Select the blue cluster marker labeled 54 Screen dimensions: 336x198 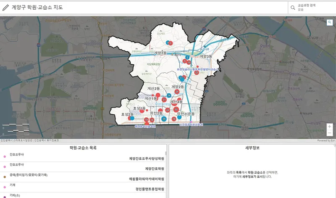168,96
